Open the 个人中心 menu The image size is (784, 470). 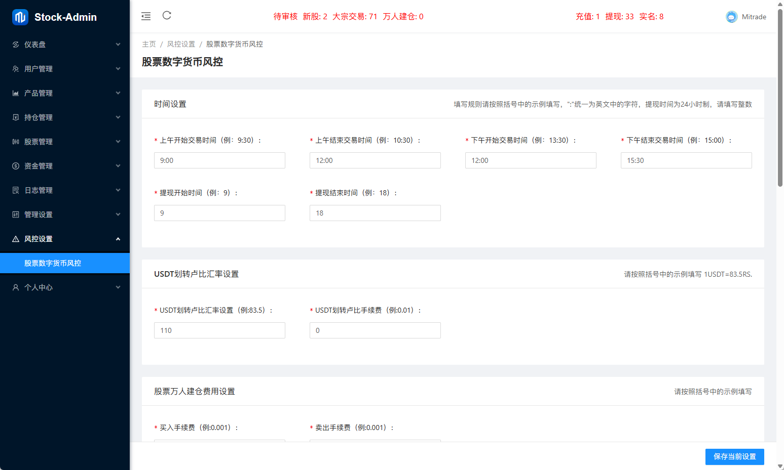(65, 287)
